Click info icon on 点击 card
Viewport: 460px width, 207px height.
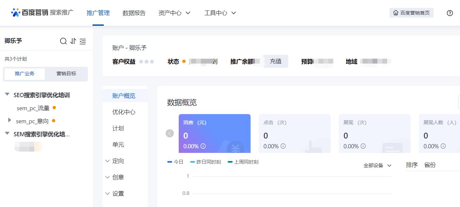283,146
